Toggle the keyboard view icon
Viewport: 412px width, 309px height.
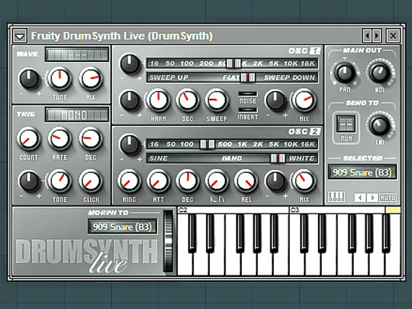337,196
